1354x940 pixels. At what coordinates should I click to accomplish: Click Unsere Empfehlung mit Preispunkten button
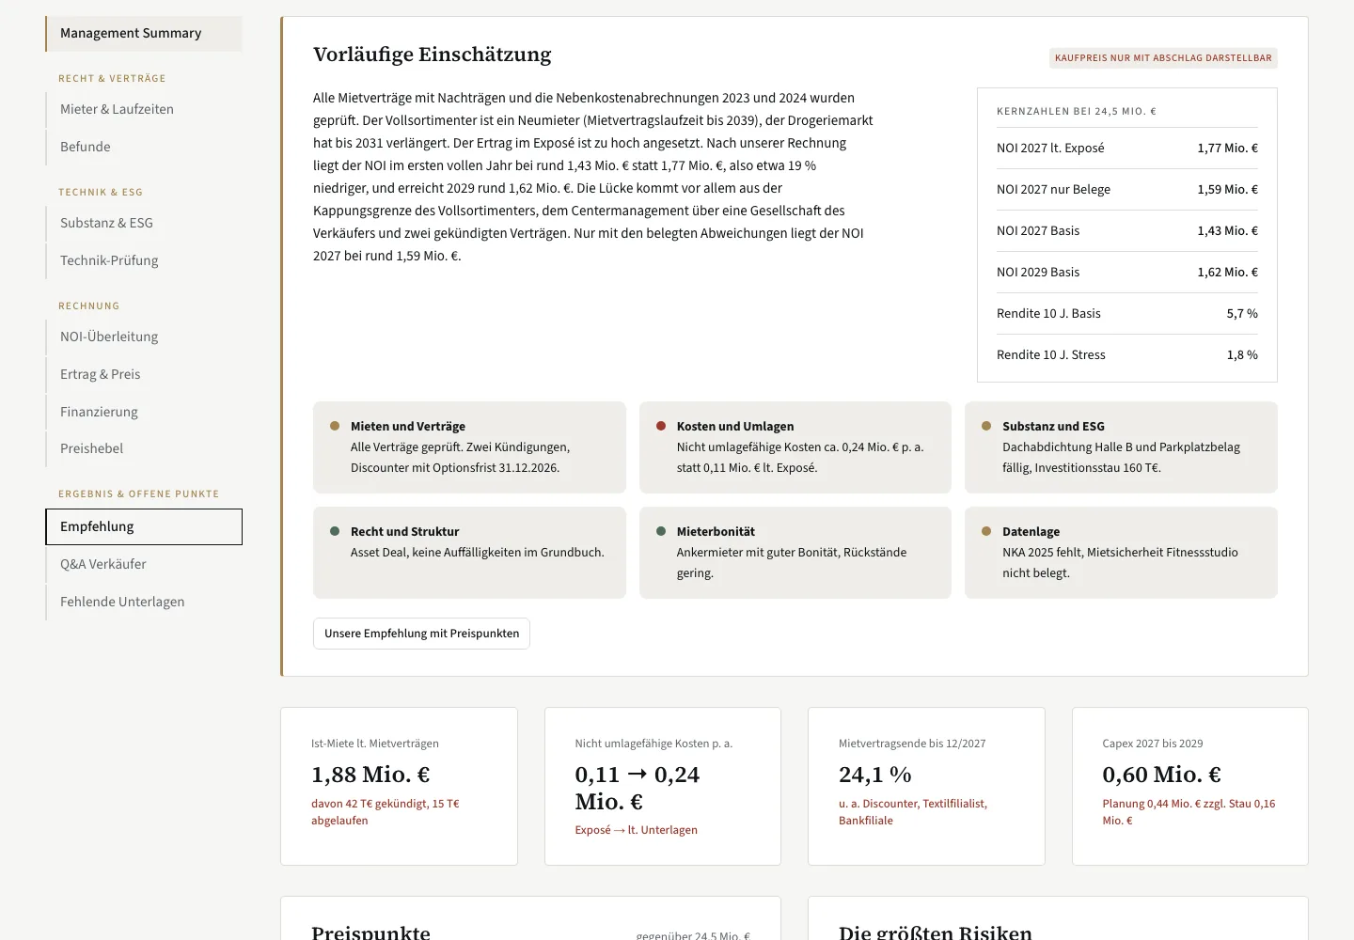click(x=421, y=634)
